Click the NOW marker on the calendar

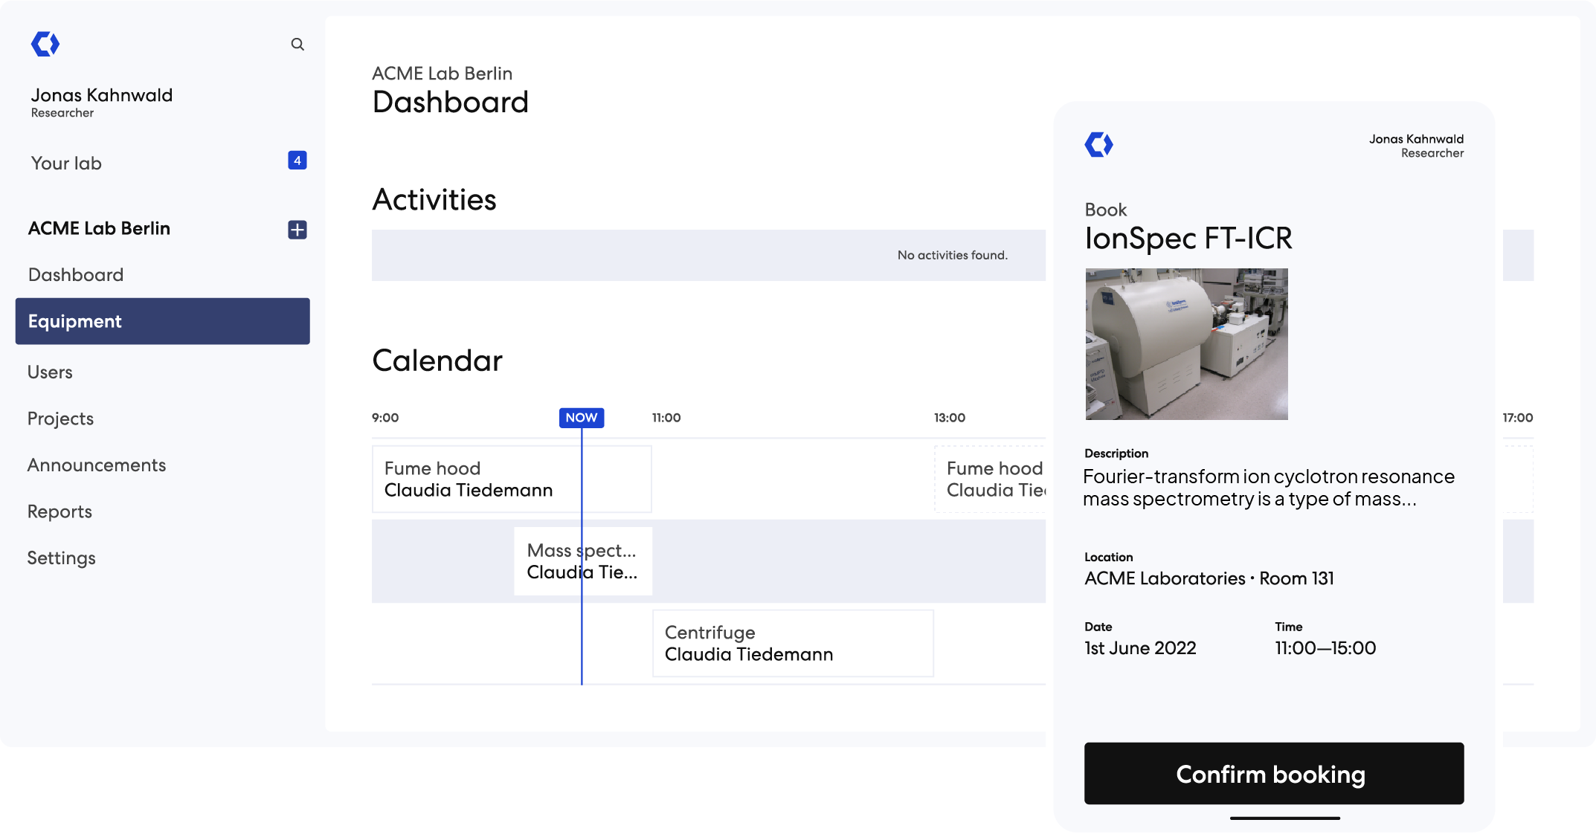click(x=581, y=418)
